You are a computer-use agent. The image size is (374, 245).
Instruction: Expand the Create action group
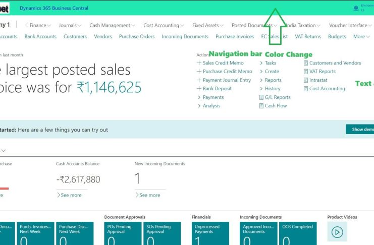point(270,71)
